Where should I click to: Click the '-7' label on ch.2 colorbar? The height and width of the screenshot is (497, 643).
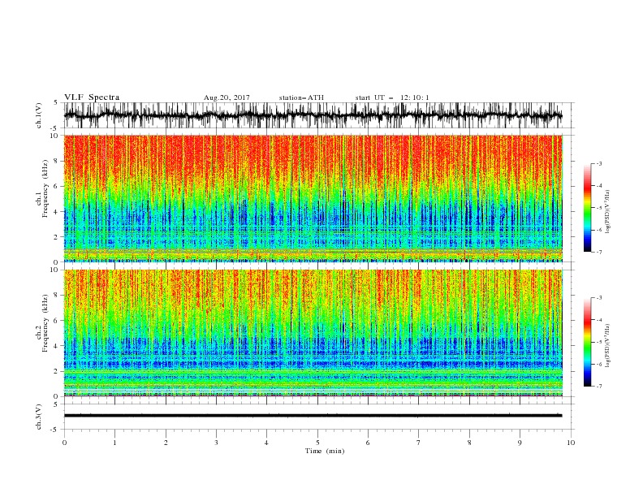[598, 387]
